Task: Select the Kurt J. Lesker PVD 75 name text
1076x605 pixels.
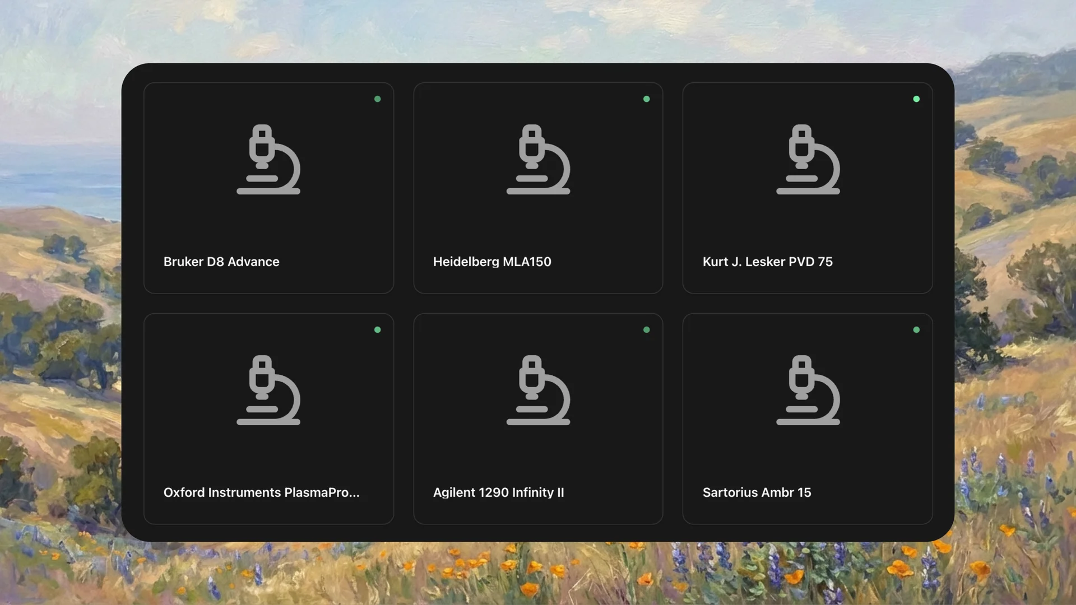Action: tap(768, 262)
